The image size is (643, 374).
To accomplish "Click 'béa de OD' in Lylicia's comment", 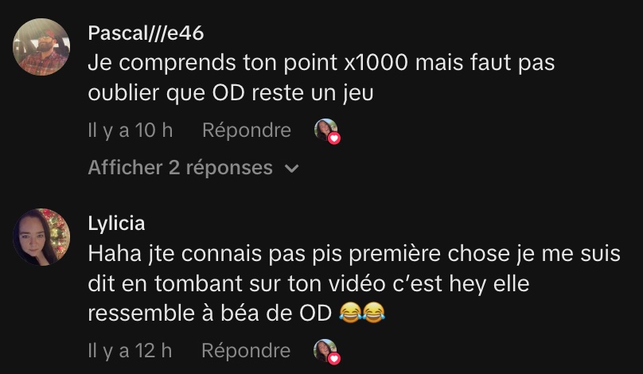I will pos(276,314).
